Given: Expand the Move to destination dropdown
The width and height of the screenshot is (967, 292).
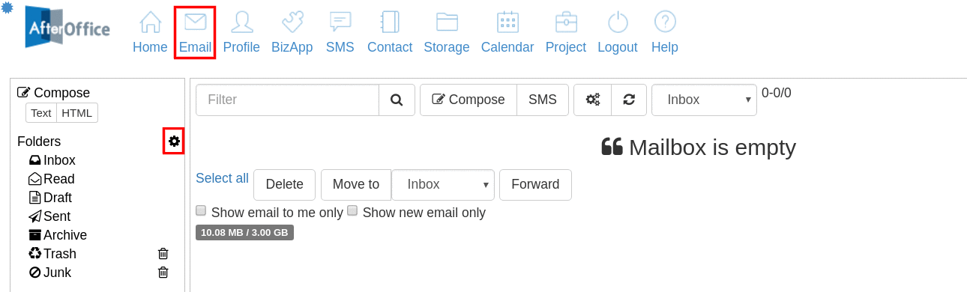Looking at the screenshot, I should (443, 184).
